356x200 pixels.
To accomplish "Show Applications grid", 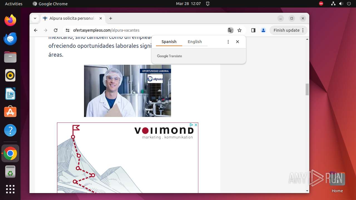I will [10, 189].
